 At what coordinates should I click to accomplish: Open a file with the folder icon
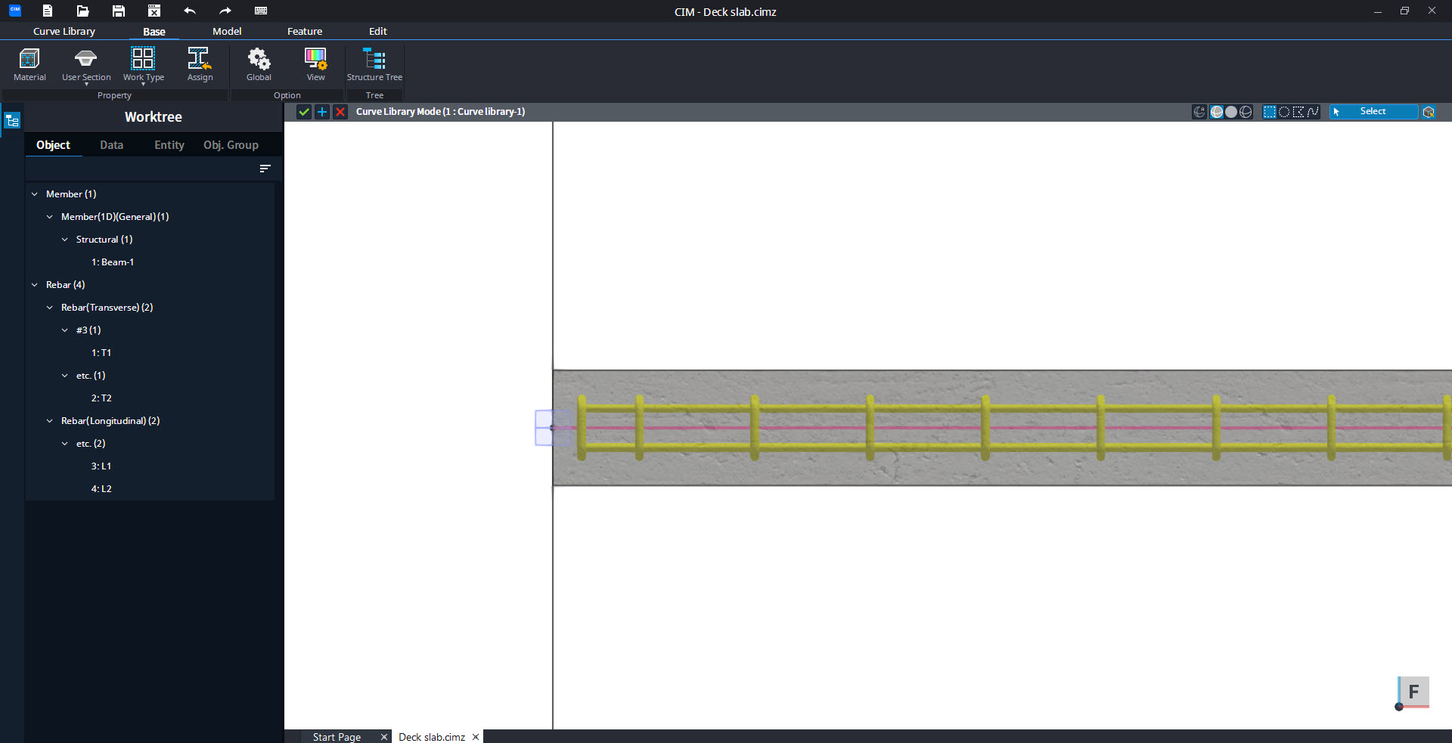pyautogui.click(x=83, y=11)
